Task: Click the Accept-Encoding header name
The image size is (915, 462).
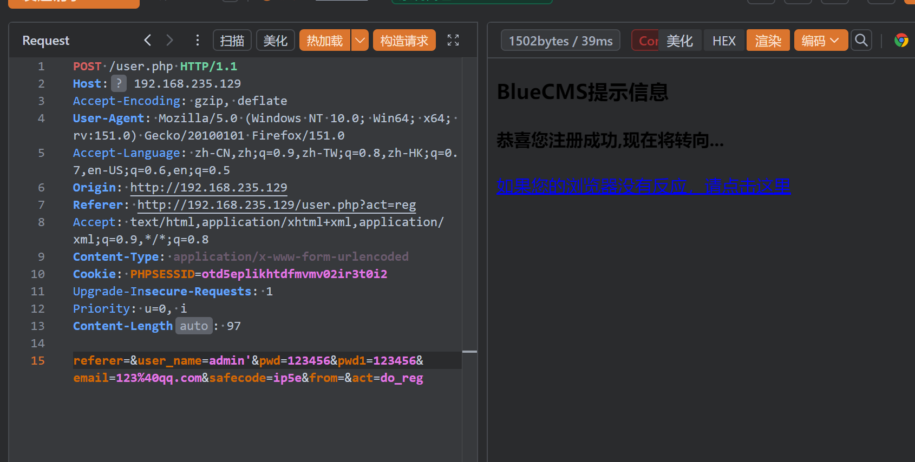Action: [x=127, y=101]
